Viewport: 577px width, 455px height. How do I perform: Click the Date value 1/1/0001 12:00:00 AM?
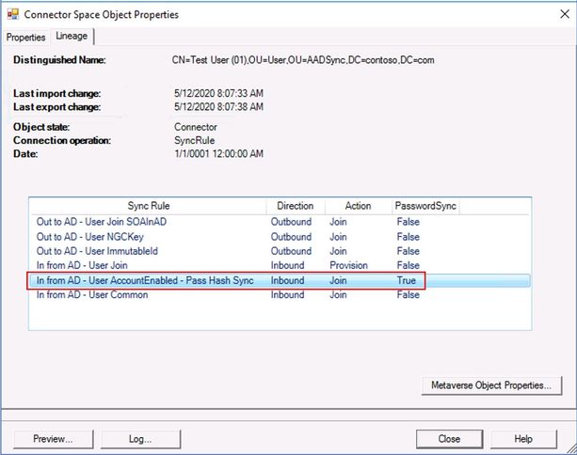coord(218,153)
